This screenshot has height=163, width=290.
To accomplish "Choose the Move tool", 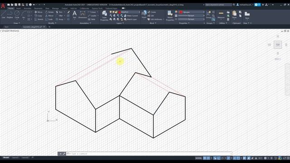I will (38, 12).
